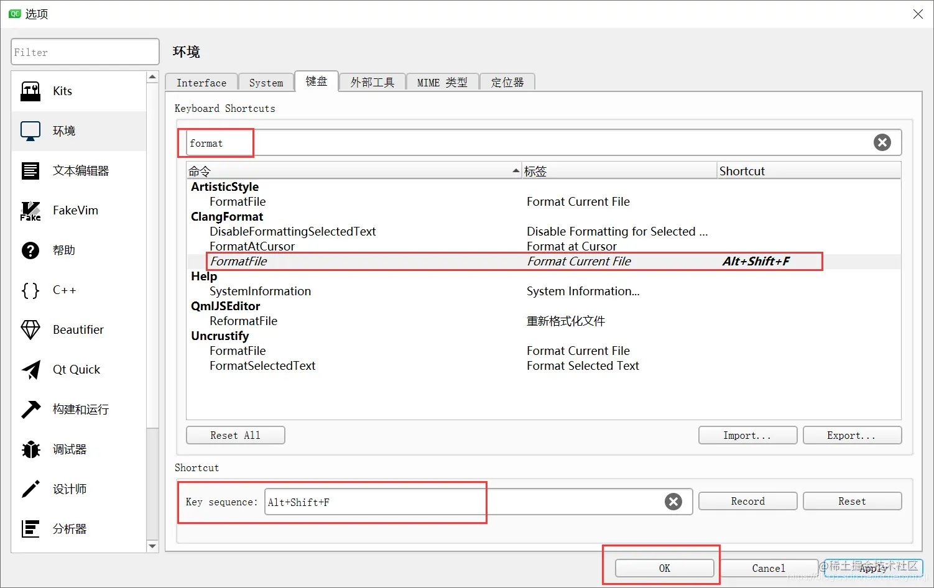Screen dimensions: 934x588
Task: Switch to the System tab
Action: [266, 83]
